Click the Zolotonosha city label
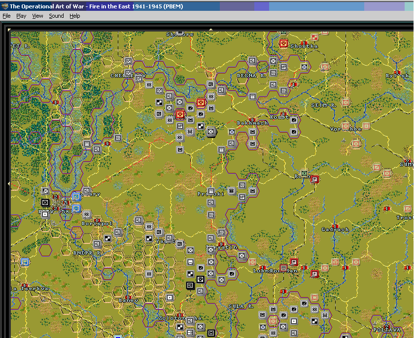 (x=180, y=318)
